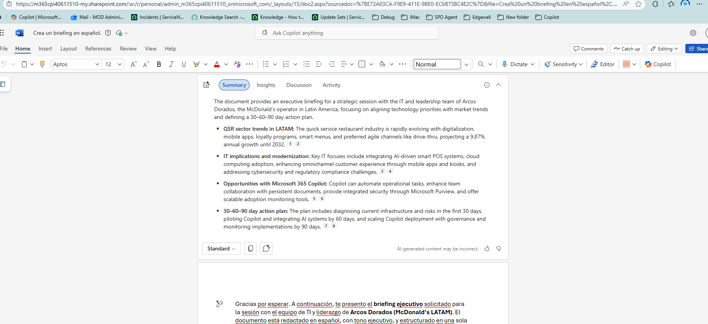Decrease font size with shrink font icon
The image size is (708, 324).
tap(146, 64)
